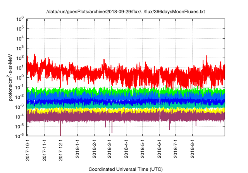Select the dark blue flux data band

pos(116,101)
